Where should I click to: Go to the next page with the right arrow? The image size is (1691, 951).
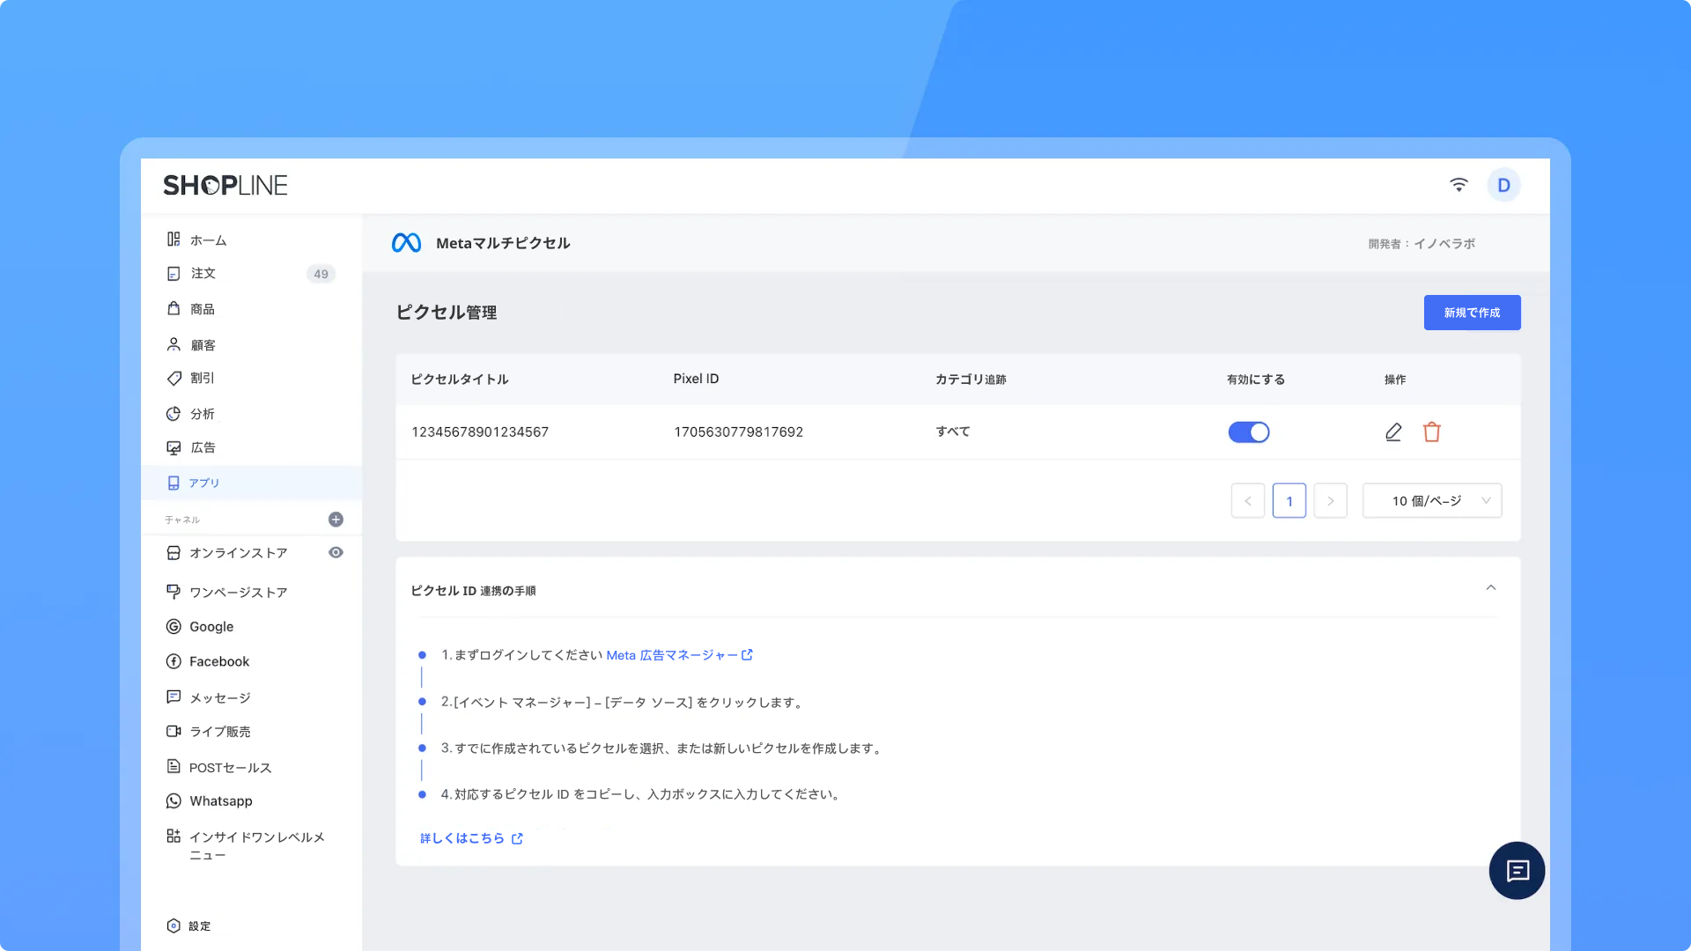pyautogui.click(x=1331, y=501)
